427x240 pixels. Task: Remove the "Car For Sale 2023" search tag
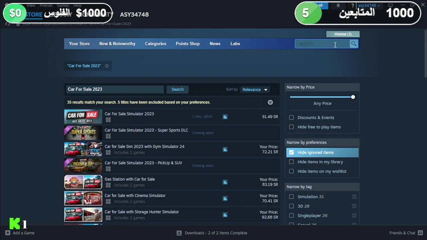[107, 66]
